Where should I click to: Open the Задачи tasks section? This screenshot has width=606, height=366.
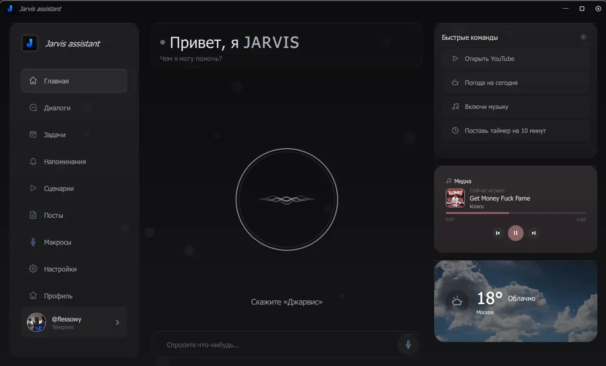pyautogui.click(x=74, y=135)
